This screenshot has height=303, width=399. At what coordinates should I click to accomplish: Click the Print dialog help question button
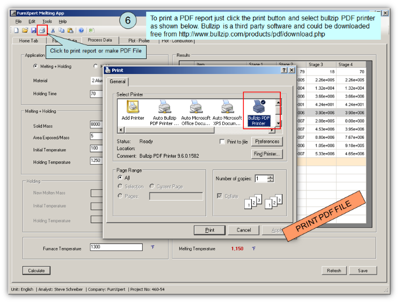[284, 70]
